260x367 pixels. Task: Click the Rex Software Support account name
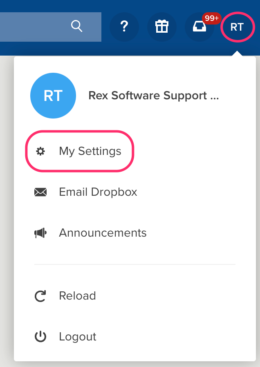pyautogui.click(x=154, y=96)
